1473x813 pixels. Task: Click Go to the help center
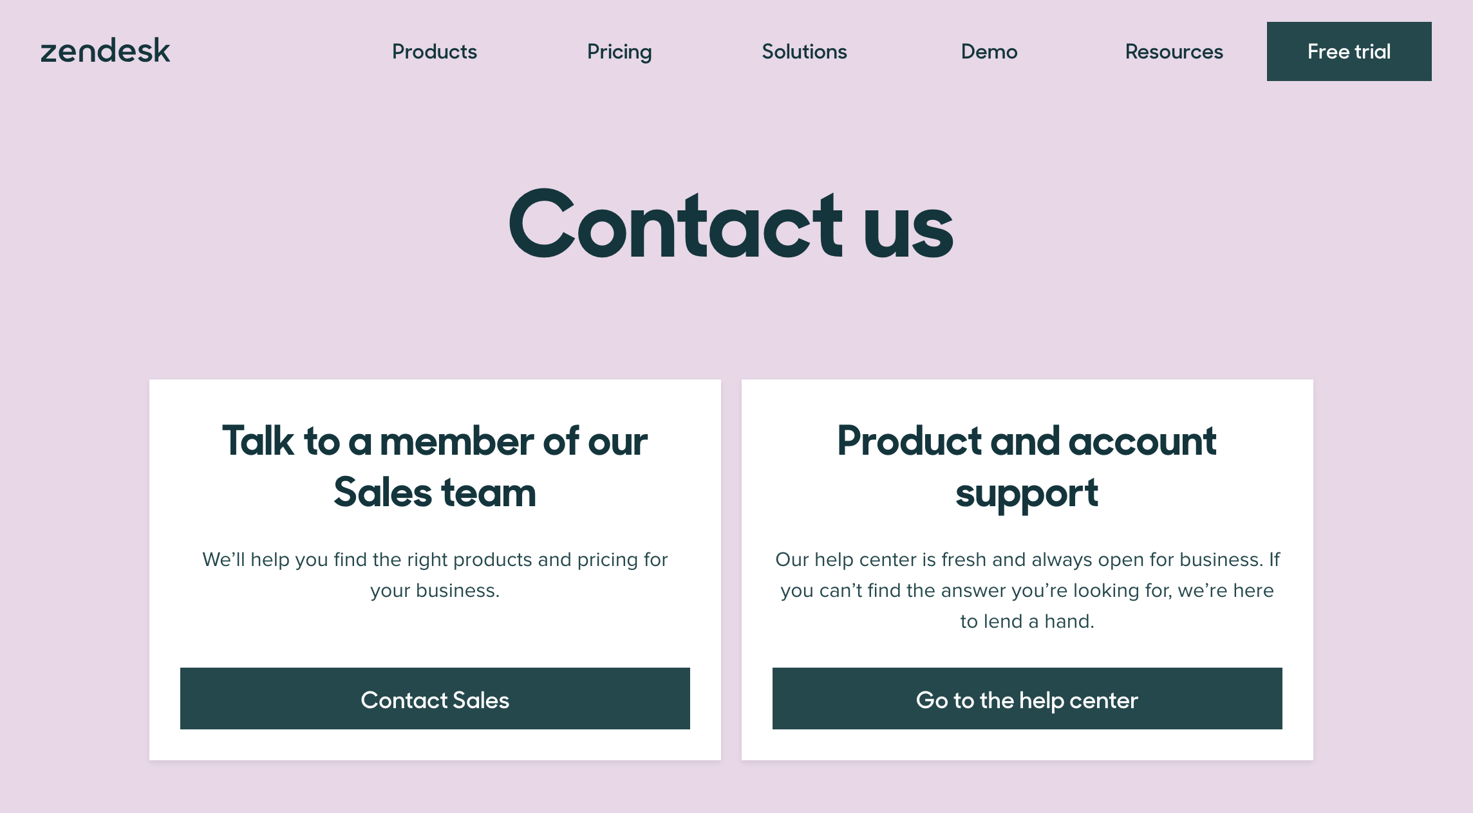pyautogui.click(x=1027, y=699)
